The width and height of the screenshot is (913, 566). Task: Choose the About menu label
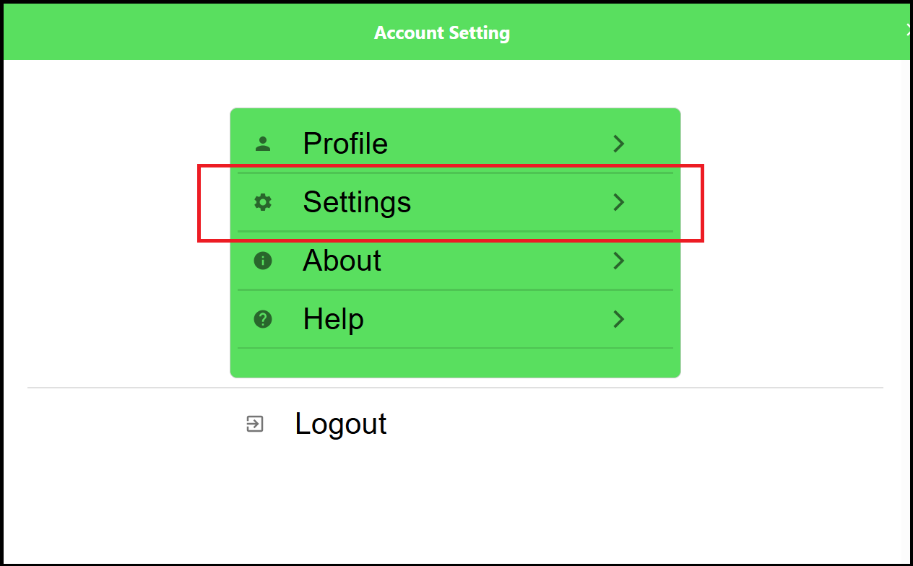coord(342,261)
